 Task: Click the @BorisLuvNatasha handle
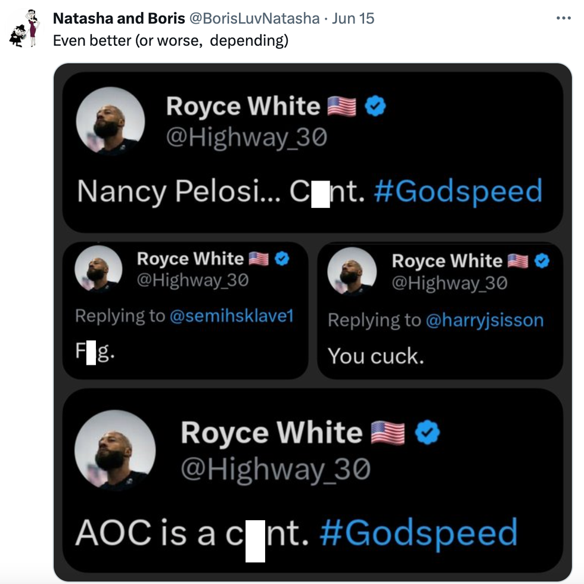pos(254,18)
